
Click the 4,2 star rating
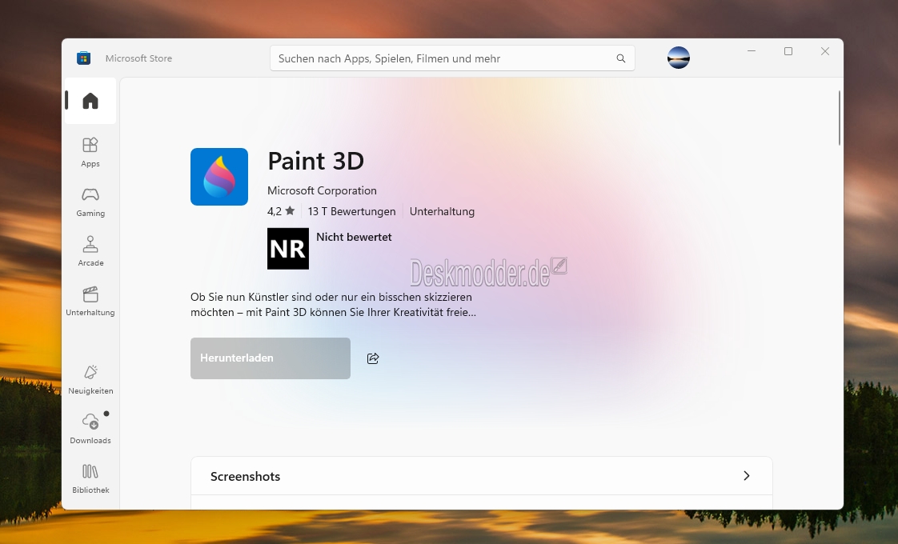pyautogui.click(x=281, y=211)
